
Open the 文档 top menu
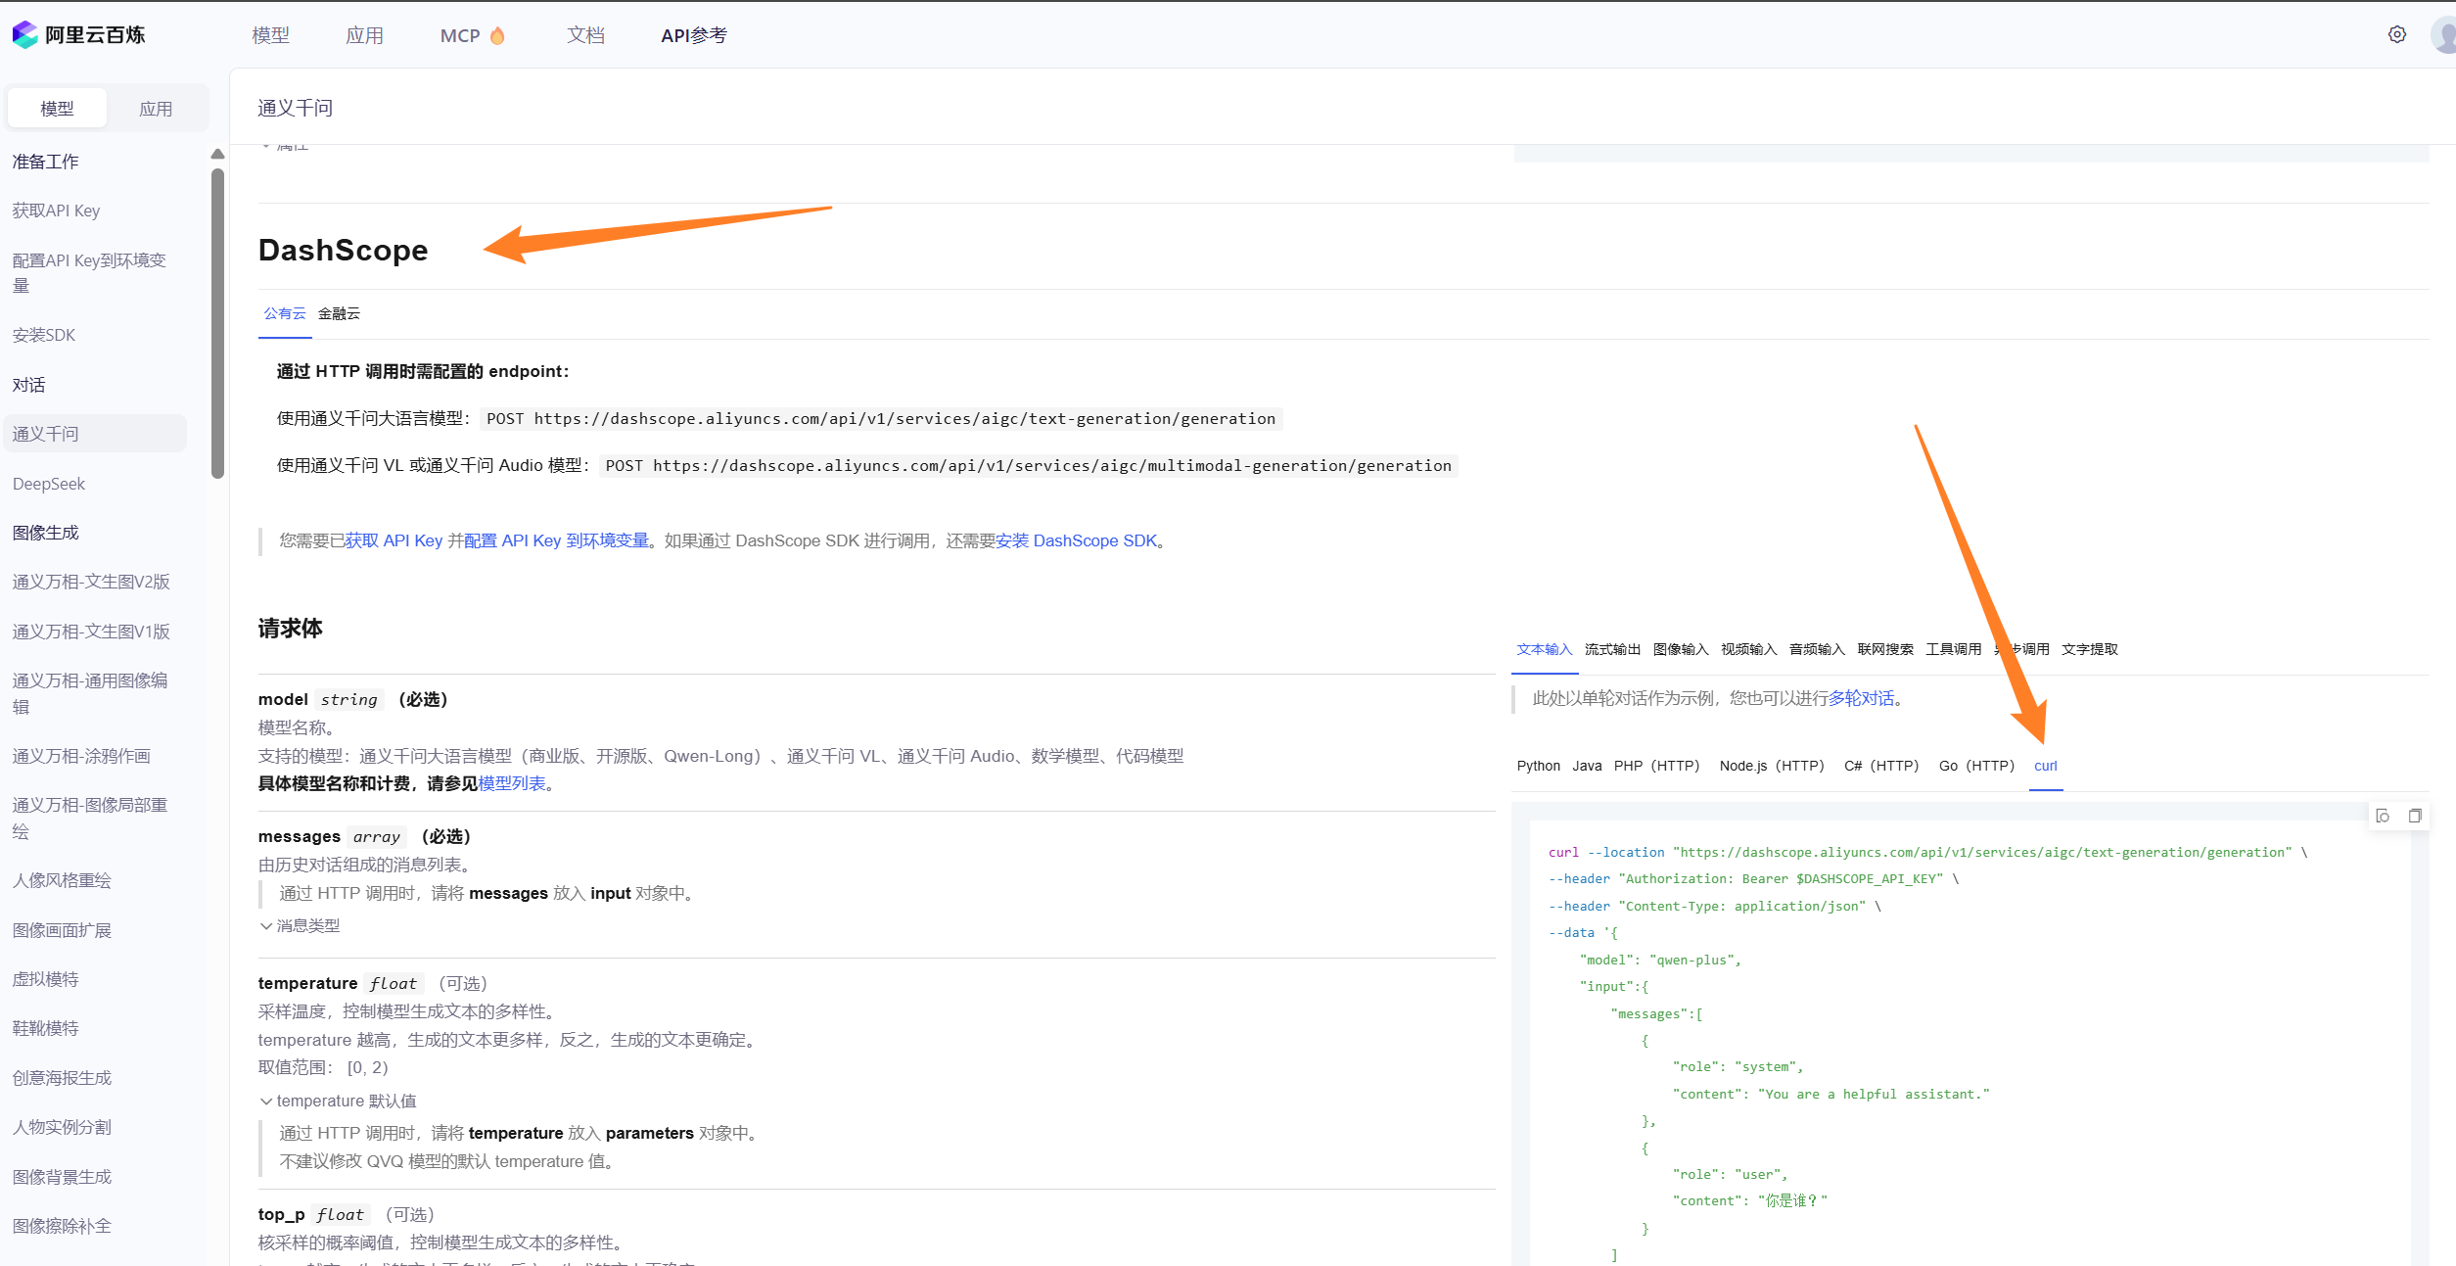(585, 35)
